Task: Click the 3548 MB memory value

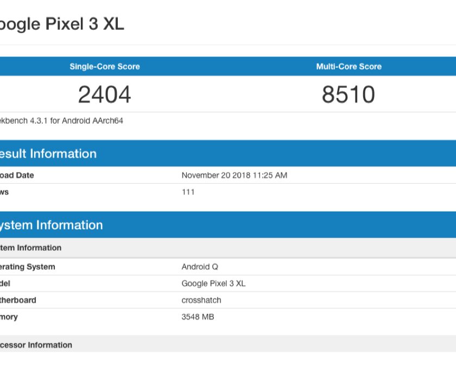Action: coord(198,317)
